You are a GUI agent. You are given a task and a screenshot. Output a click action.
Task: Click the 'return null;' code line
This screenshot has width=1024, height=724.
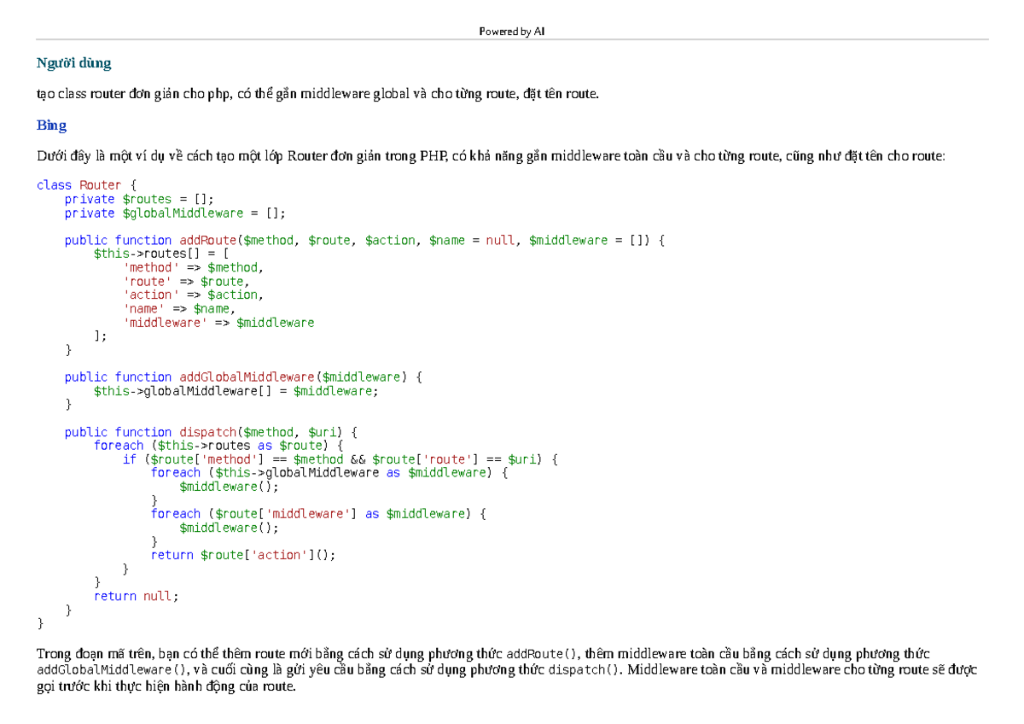pos(137,596)
